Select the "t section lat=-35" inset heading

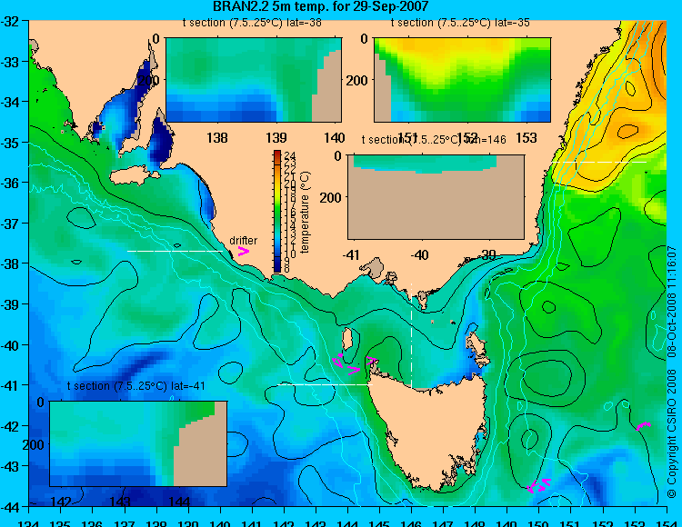click(460, 23)
